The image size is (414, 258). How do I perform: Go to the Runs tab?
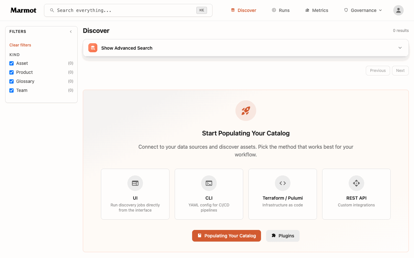coord(281,10)
